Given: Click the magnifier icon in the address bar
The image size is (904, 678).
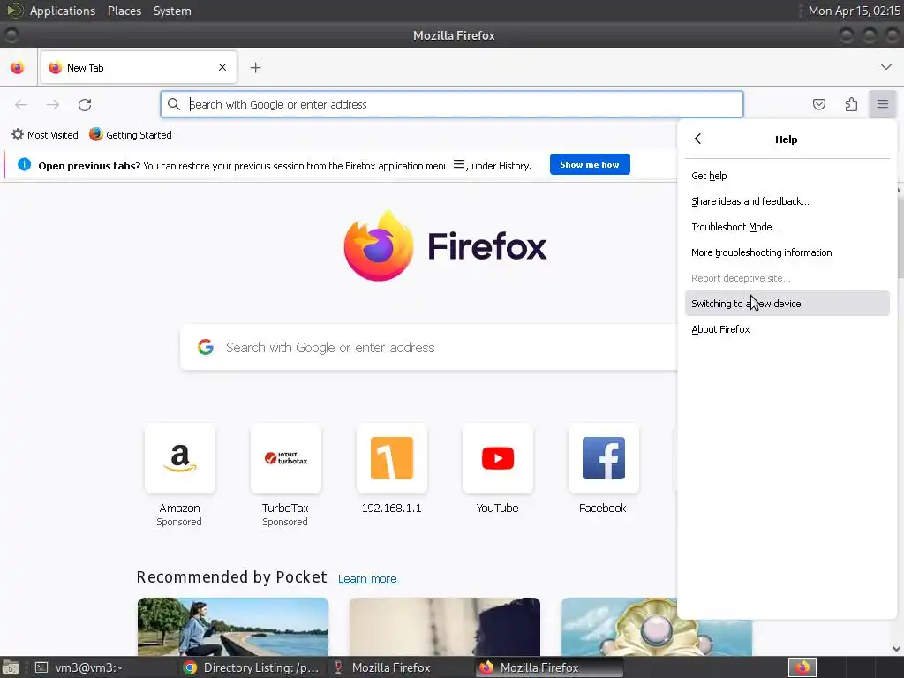Looking at the screenshot, I should (x=174, y=104).
